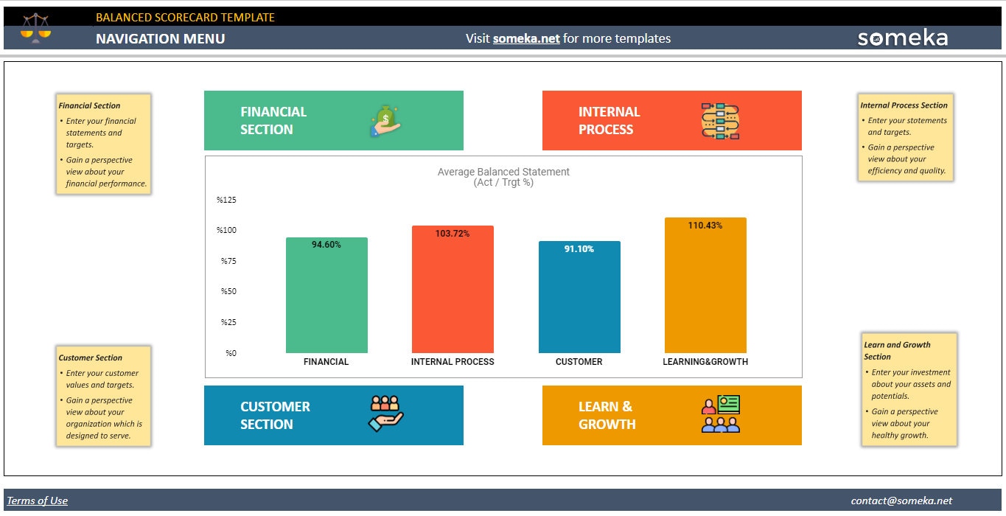Open the Terms of Use link
This screenshot has height=516, width=1006.
tap(37, 501)
